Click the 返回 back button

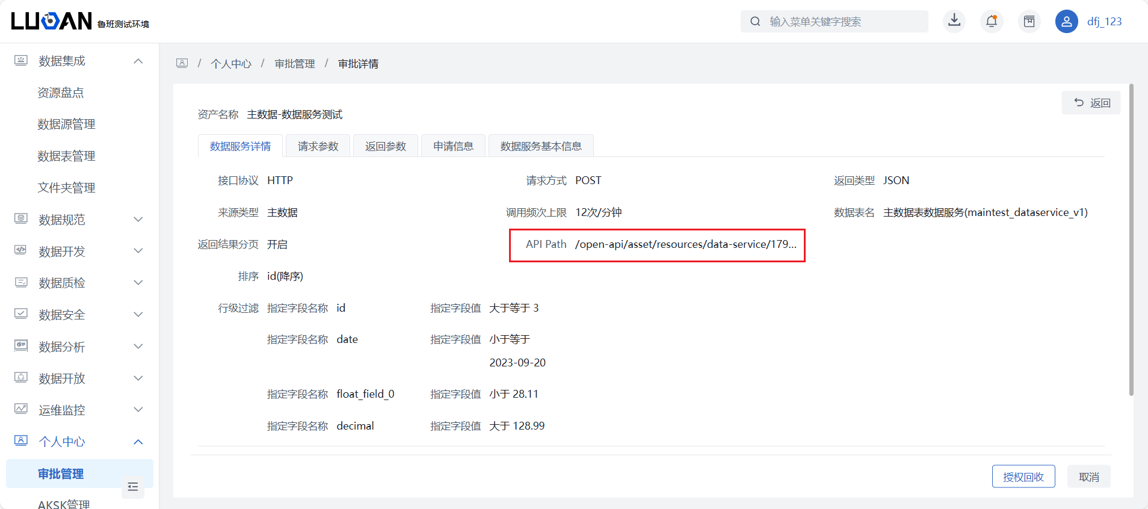1091,103
